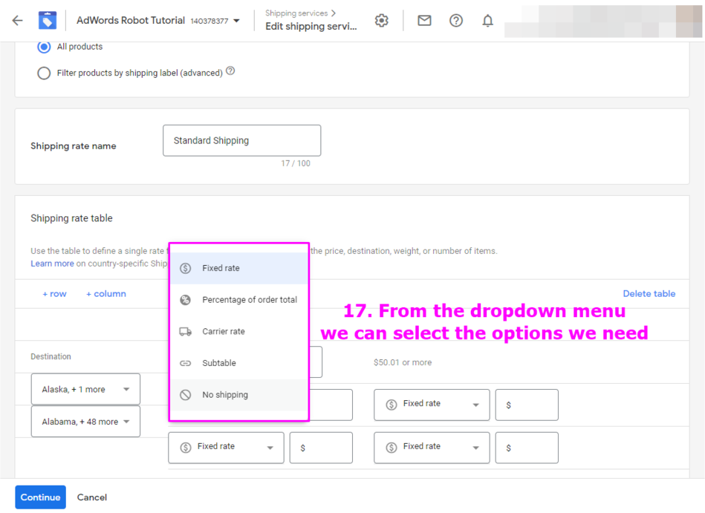Click the Merchant Center logo icon
Image resolution: width=705 pixels, height=513 pixels.
(x=48, y=21)
